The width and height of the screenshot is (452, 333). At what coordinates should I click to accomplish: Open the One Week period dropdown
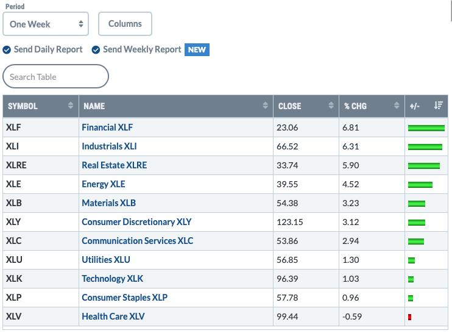coord(46,24)
